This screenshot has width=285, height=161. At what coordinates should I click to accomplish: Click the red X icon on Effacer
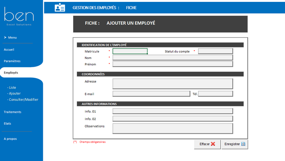pos(213,144)
